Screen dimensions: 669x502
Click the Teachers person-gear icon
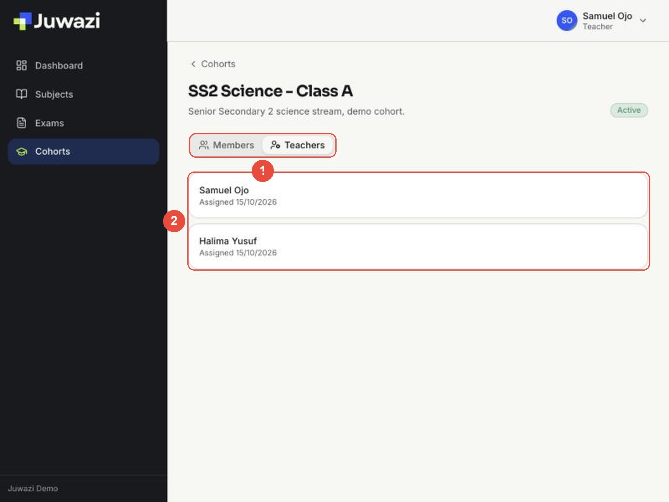275,145
